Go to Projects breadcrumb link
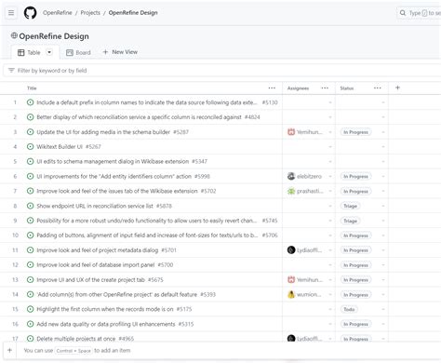The height and width of the screenshot is (363, 441). point(90,13)
